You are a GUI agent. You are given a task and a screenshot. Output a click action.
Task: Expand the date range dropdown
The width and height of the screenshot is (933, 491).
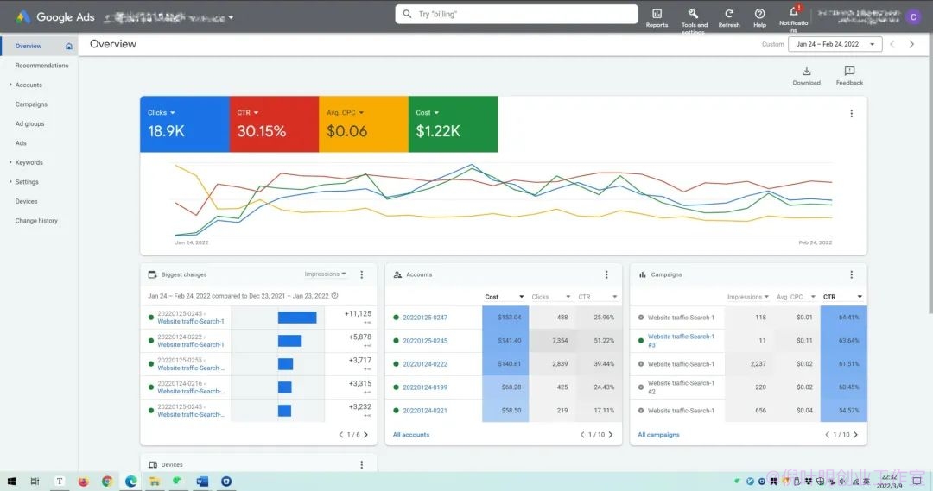click(x=835, y=44)
